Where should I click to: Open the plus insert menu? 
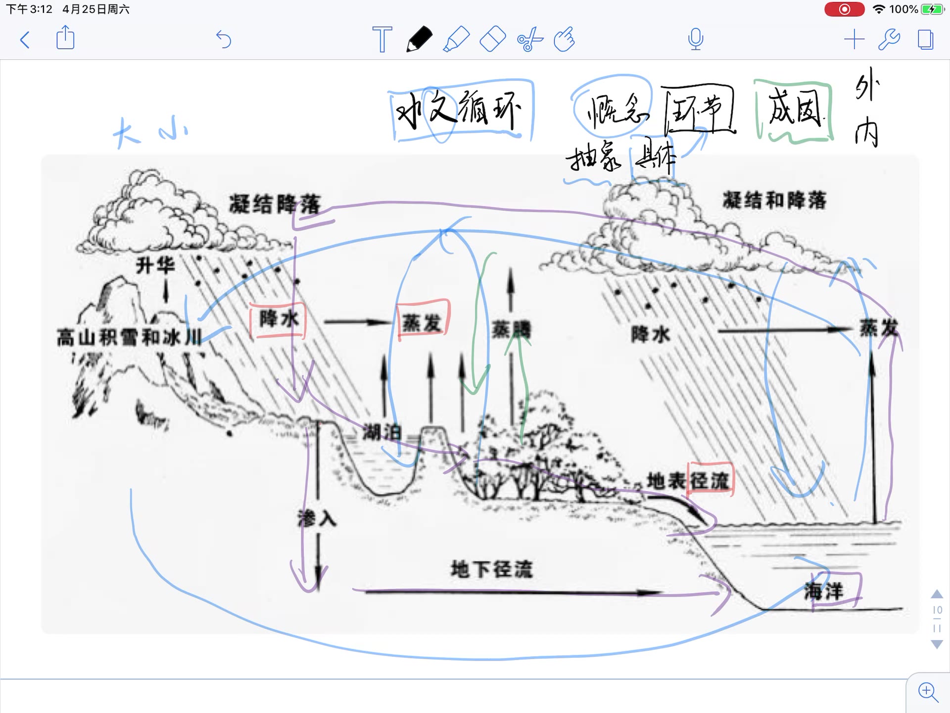pyautogui.click(x=854, y=39)
